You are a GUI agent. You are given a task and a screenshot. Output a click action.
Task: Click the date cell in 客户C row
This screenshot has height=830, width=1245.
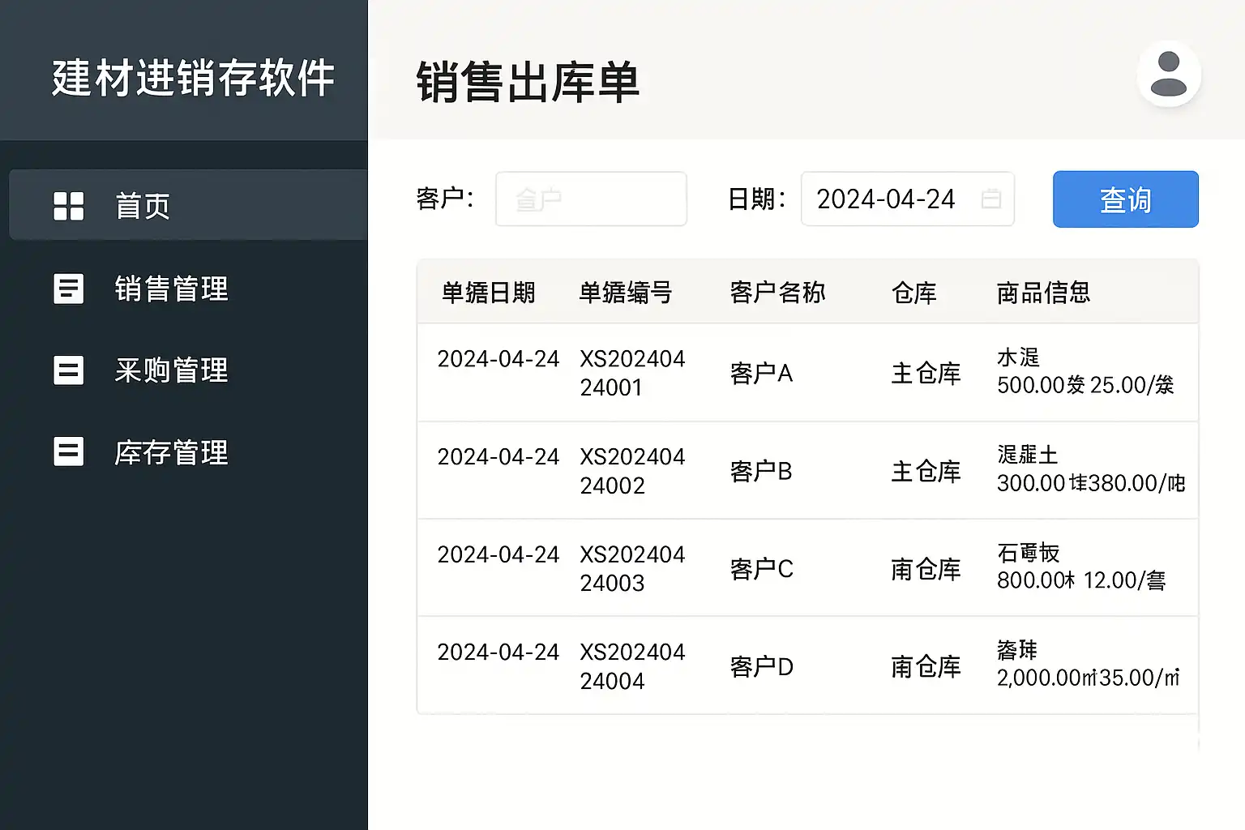(498, 554)
